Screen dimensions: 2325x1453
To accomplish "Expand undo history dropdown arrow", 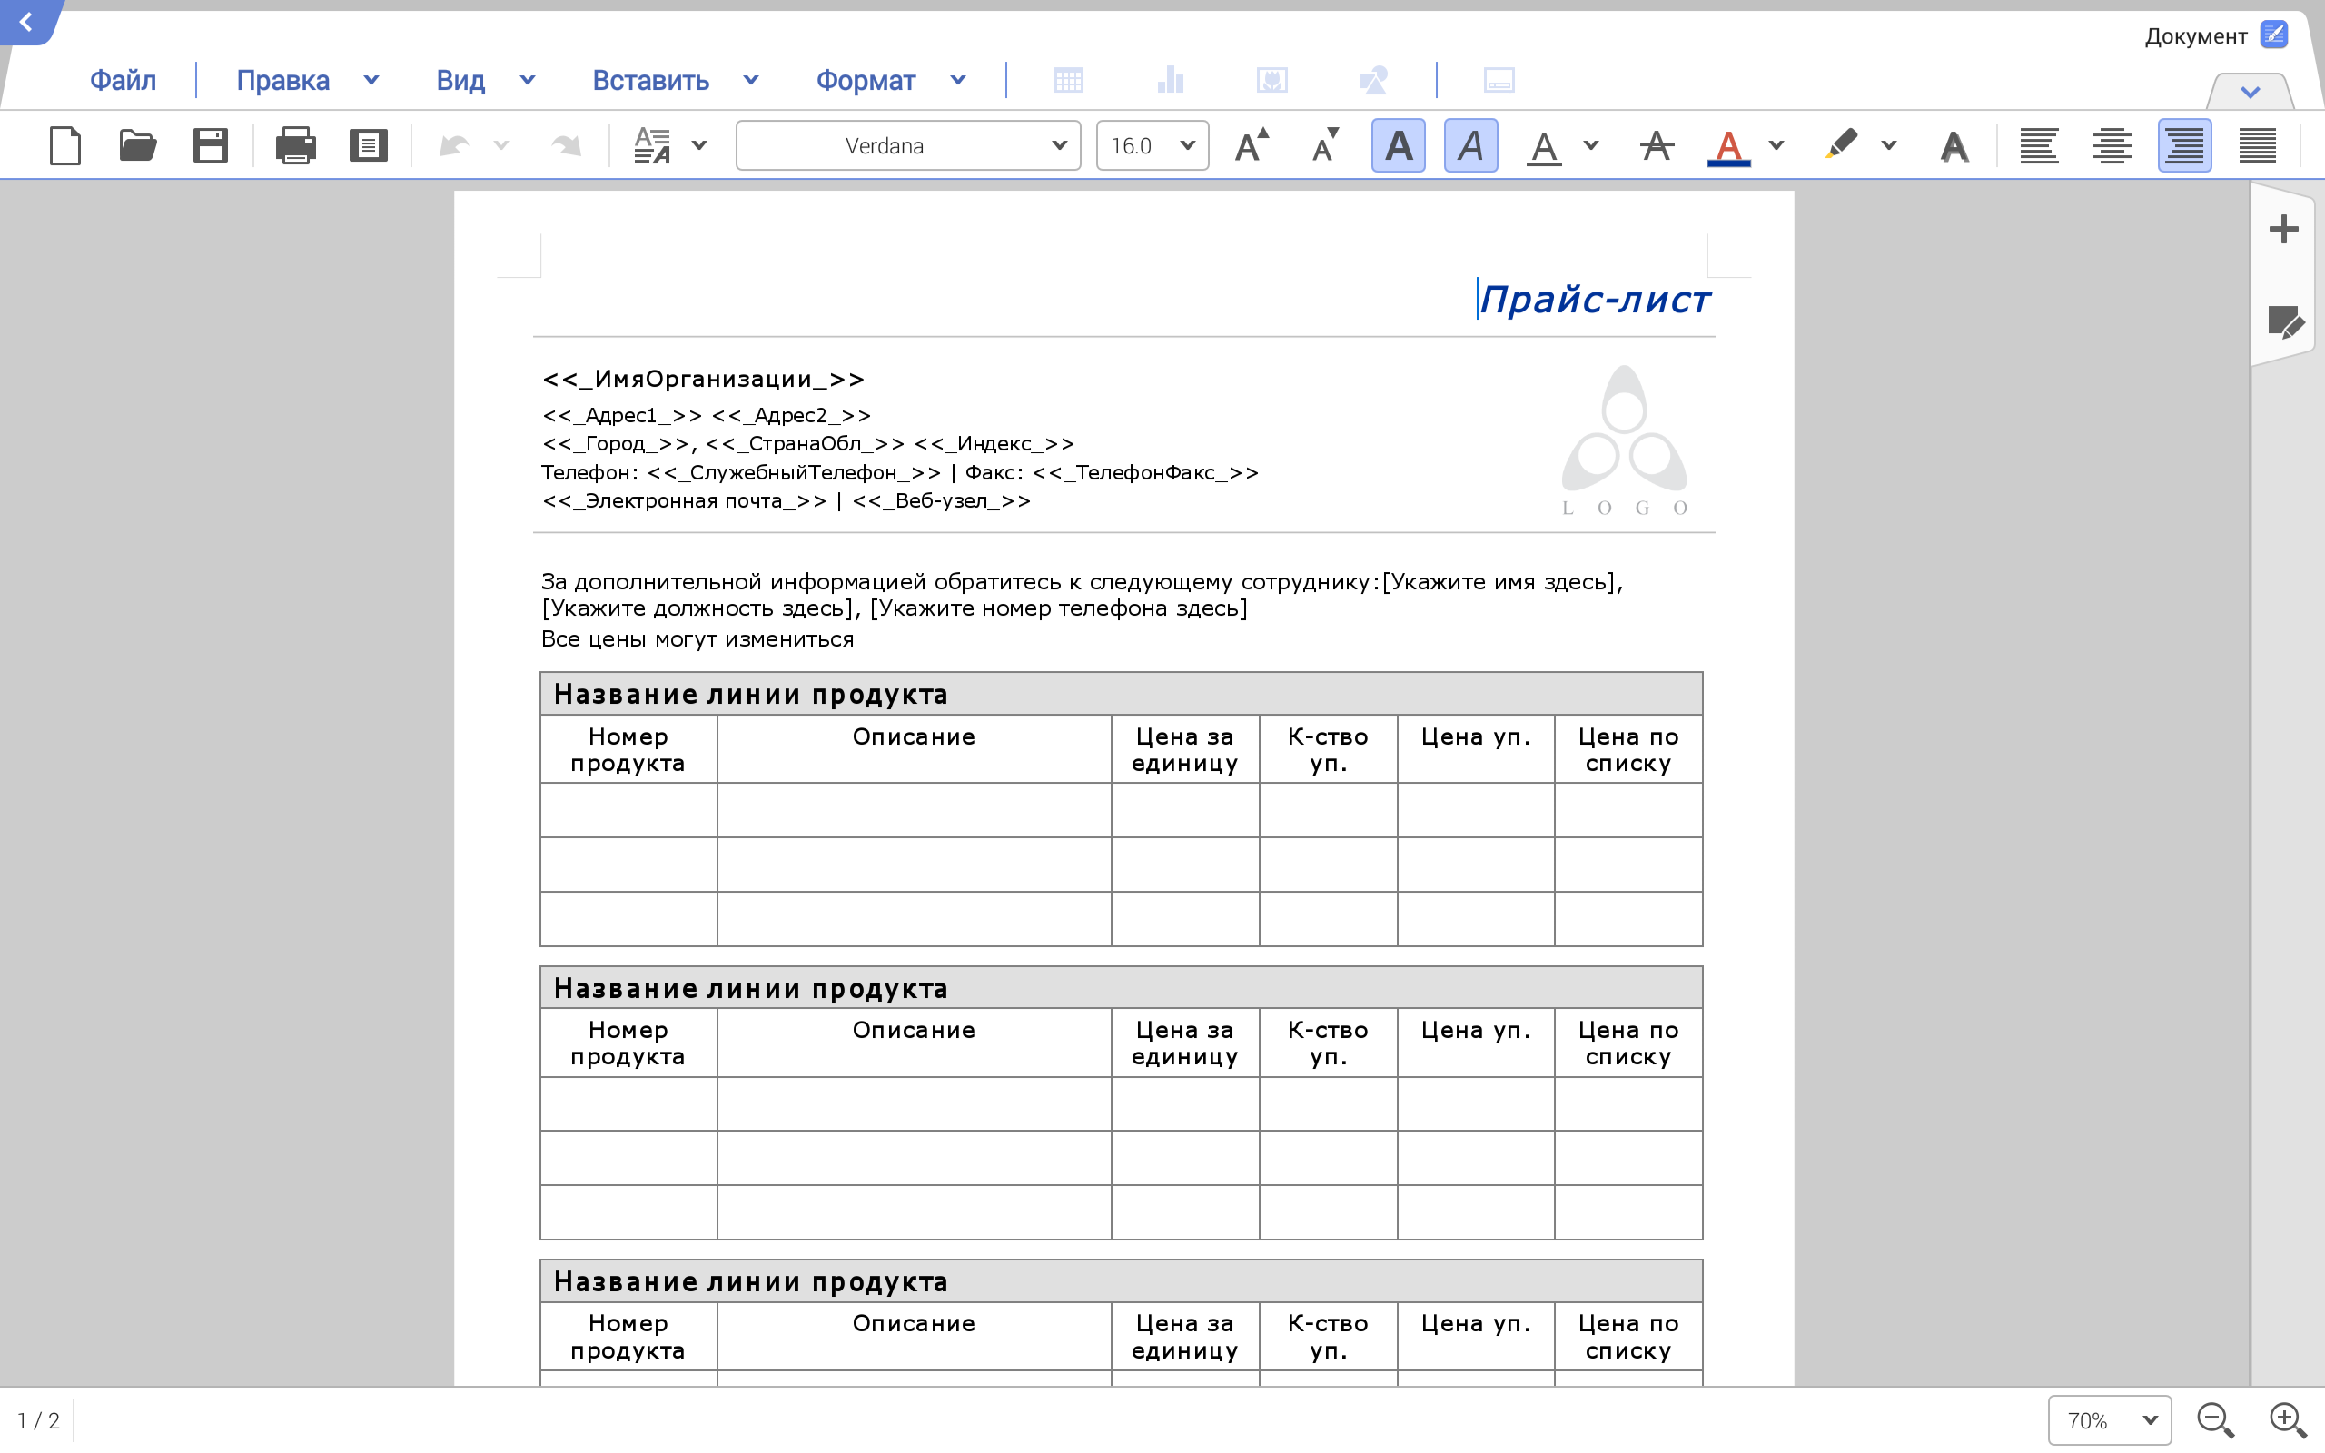I will [x=500, y=146].
